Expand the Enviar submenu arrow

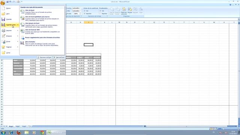point(18,42)
